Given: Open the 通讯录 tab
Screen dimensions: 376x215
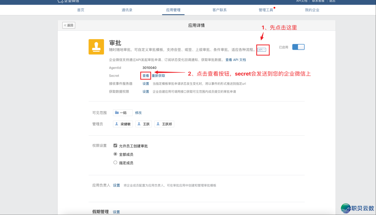Looking at the screenshot, I should coord(127,10).
